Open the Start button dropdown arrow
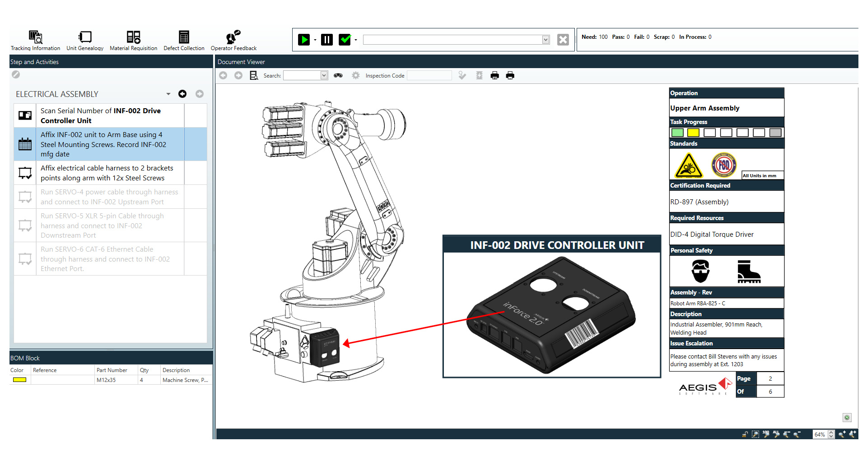The height and width of the screenshot is (469, 867). pos(315,40)
